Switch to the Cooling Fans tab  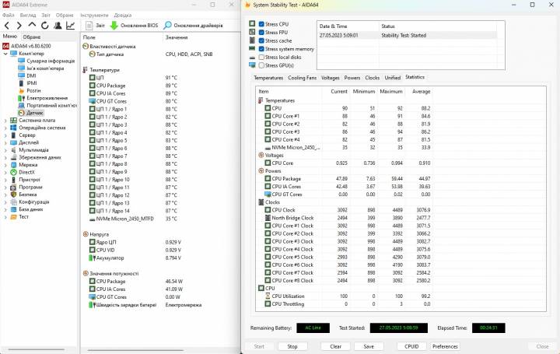pyautogui.click(x=302, y=78)
